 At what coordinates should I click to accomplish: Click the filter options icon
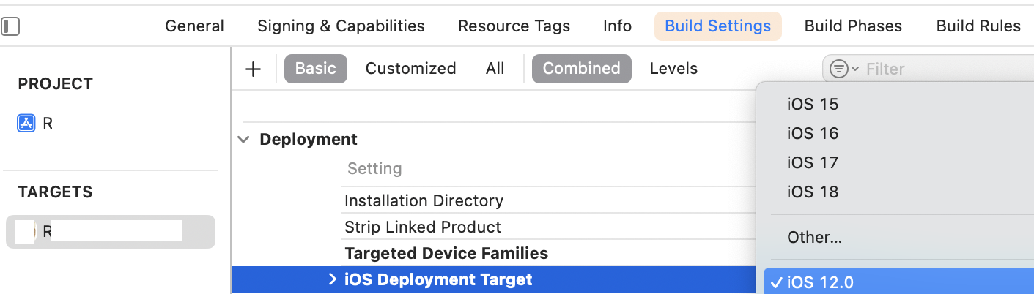(x=844, y=69)
